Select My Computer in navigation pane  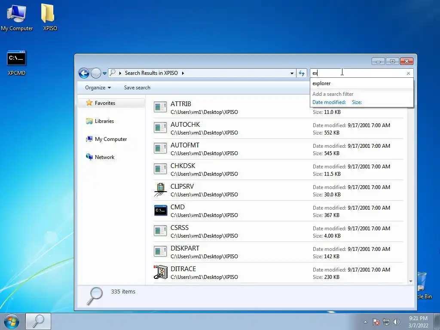click(x=110, y=139)
